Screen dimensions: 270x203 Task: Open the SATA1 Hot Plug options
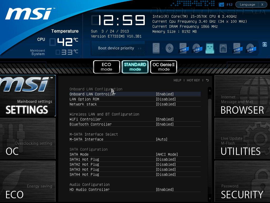(x=135, y=159)
